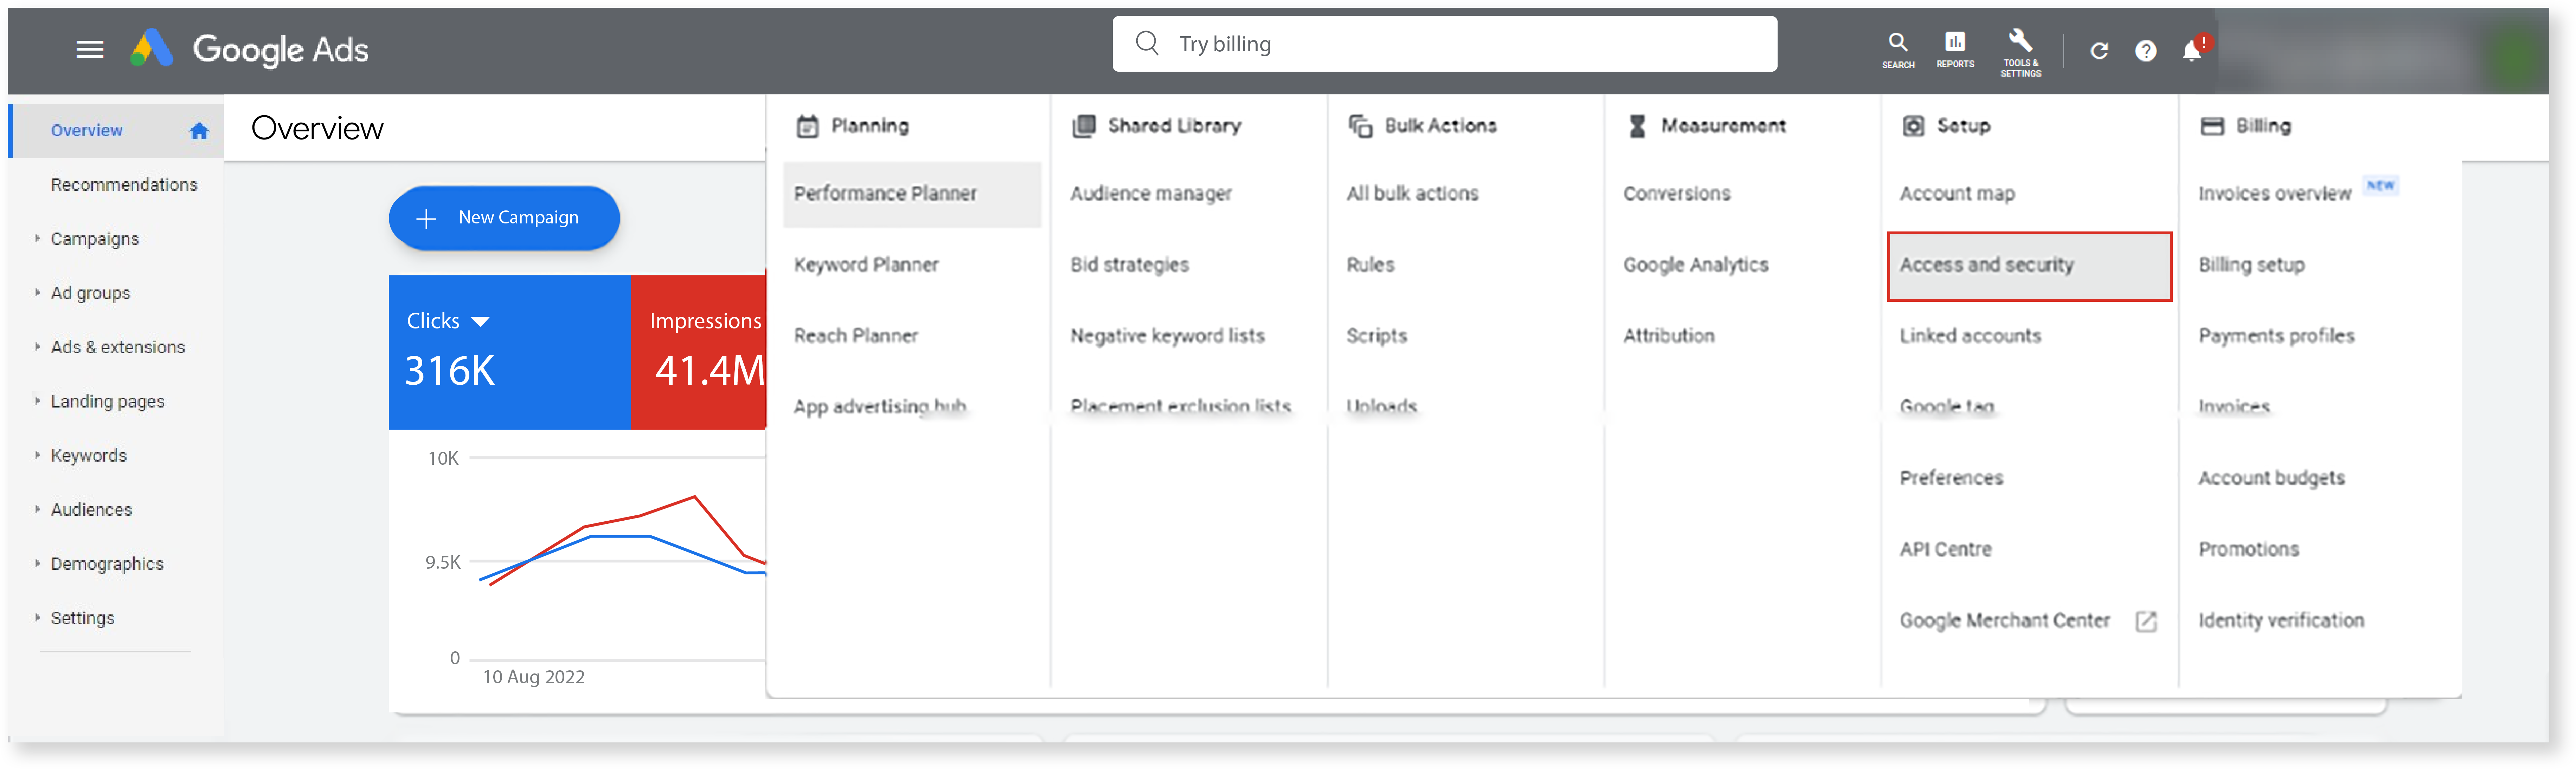This screenshot has height=769, width=2576.
Task: Expand Keywords in the sidebar
Action: click(38, 455)
